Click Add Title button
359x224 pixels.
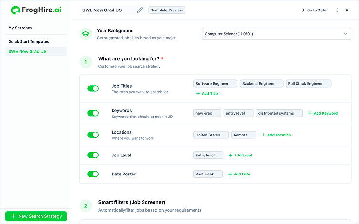(x=207, y=93)
